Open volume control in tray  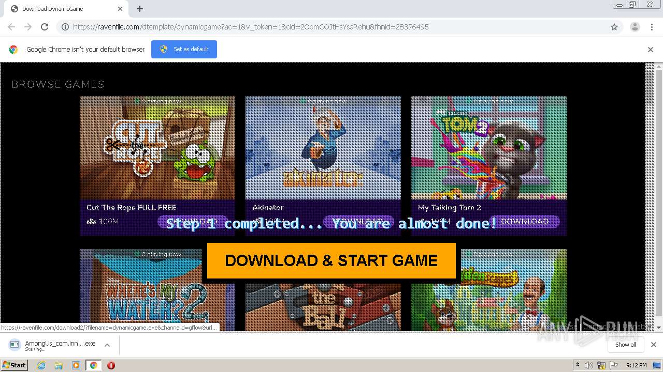click(x=589, y=365)
